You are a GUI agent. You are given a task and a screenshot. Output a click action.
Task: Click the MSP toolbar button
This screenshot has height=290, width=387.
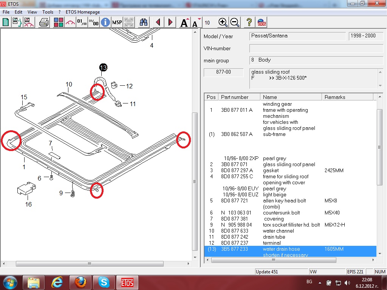(x=117, y=22)
